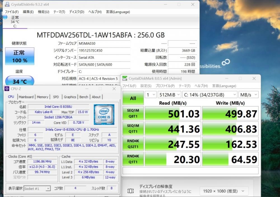
Task: Run the SEQ1M Q8T1 test
Action: (133, 113)
